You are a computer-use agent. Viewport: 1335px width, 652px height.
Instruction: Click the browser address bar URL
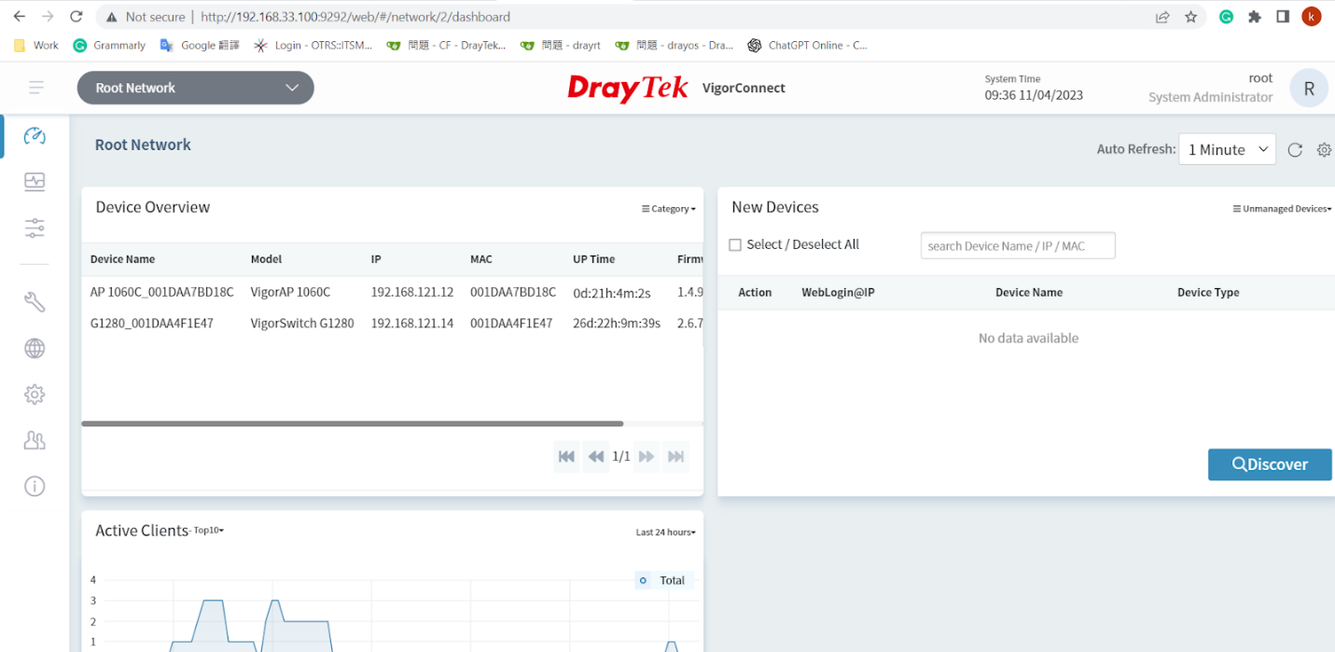coord(355,17)
